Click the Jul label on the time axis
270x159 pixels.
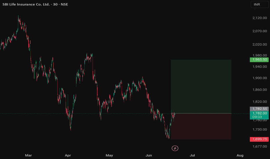coord(192,156)
